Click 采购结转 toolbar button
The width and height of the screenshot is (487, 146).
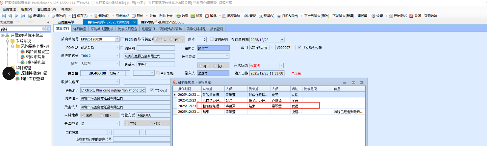(431, 16)
